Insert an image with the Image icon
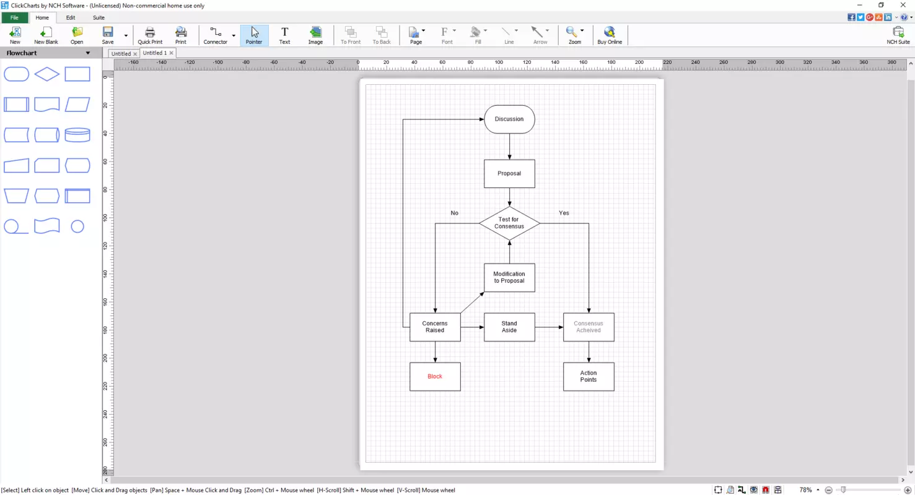 315,35
